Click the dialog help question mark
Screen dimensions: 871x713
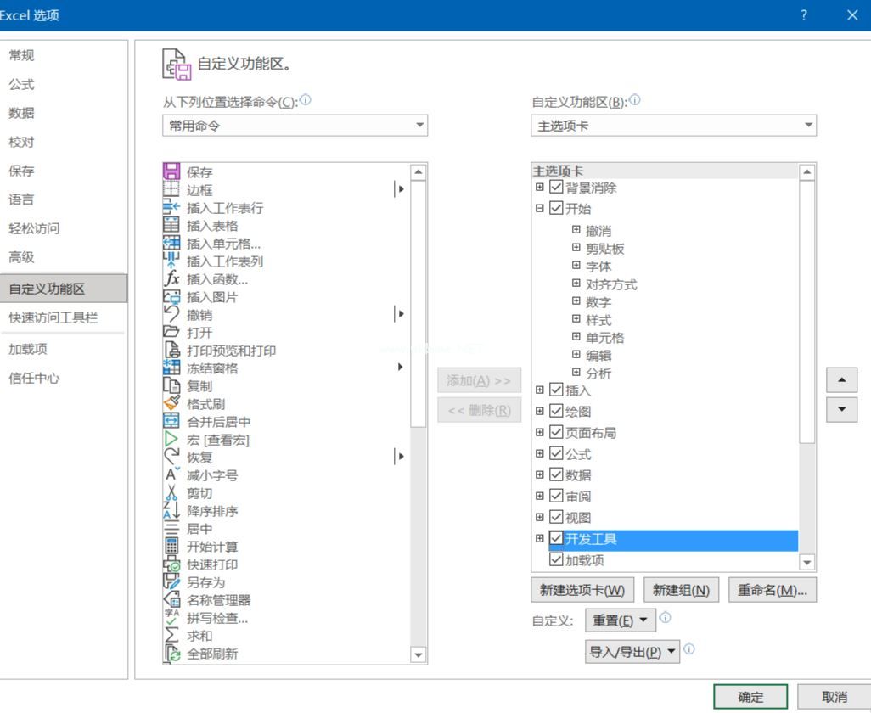point(803,15)
